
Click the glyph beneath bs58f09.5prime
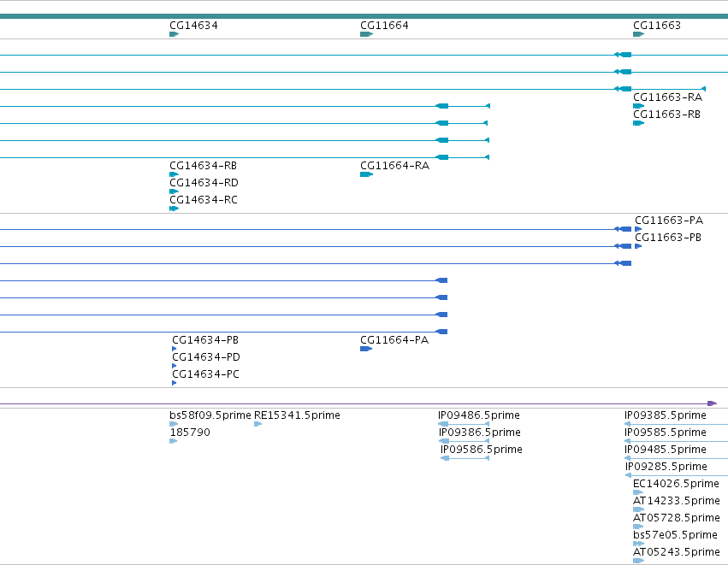point(174,424)
